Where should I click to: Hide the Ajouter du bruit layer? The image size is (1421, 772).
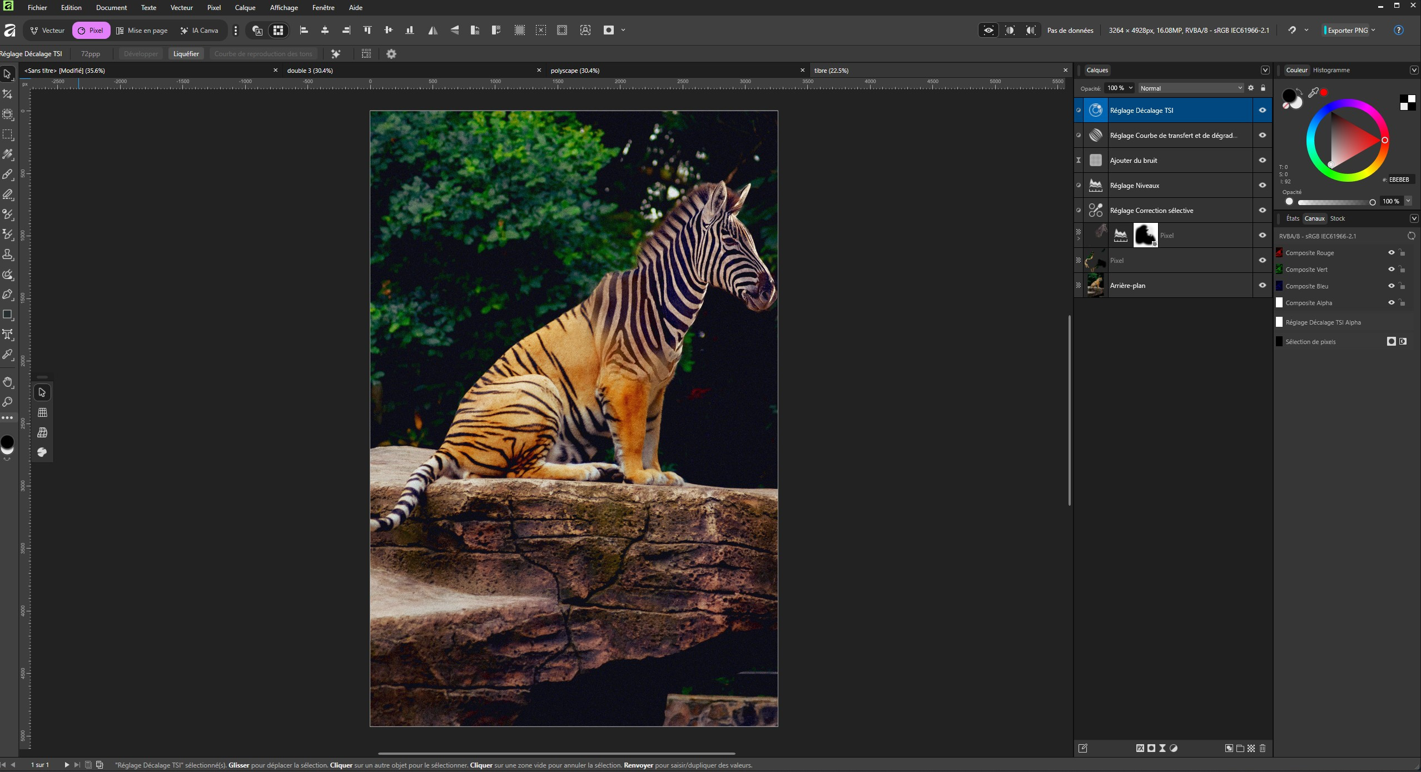1262,161
